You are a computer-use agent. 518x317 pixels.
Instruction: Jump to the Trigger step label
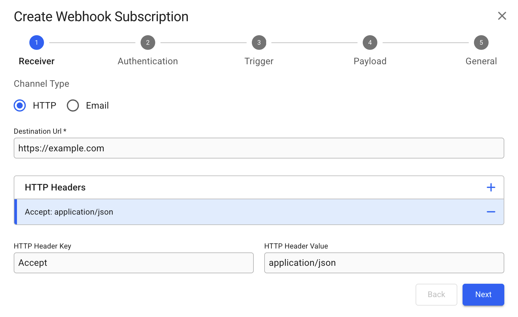click(259, 61)
